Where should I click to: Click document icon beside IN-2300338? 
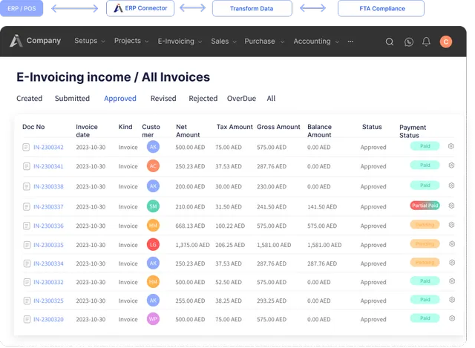coord(27,186)
